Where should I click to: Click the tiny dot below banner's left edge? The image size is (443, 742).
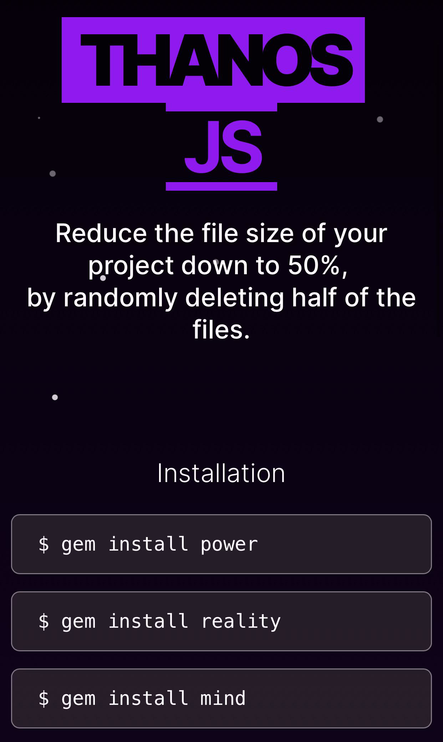tap(39, 118)
